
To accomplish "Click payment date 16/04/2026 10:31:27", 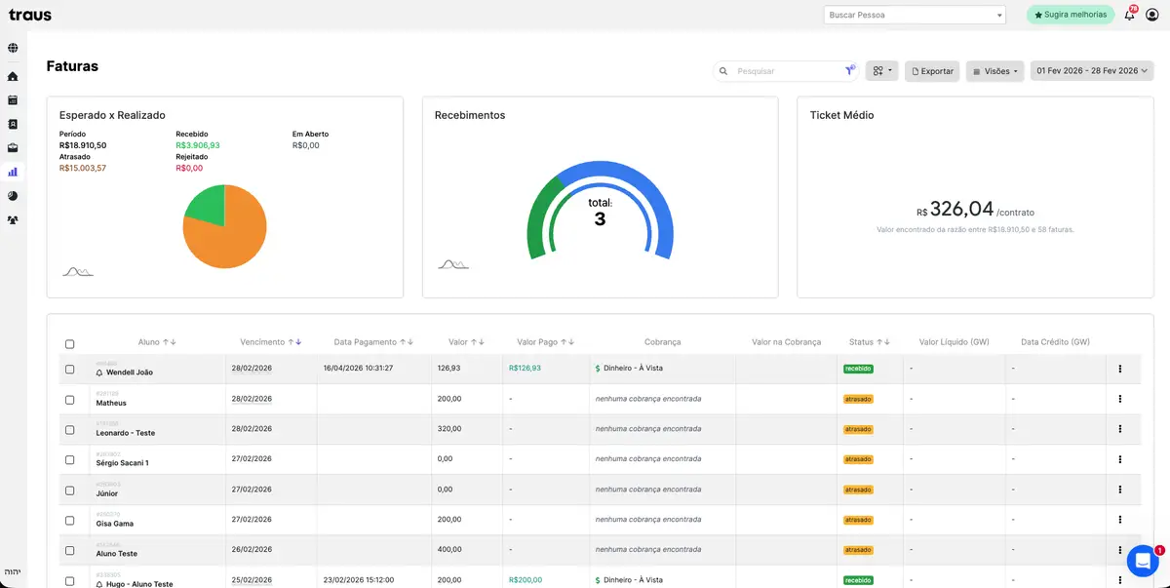I will click(358, 369).
